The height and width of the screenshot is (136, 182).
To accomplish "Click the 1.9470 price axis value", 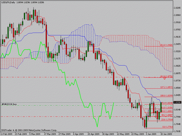I will point(177,44).
